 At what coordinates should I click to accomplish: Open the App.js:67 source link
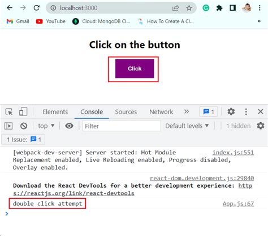(238, 203)
